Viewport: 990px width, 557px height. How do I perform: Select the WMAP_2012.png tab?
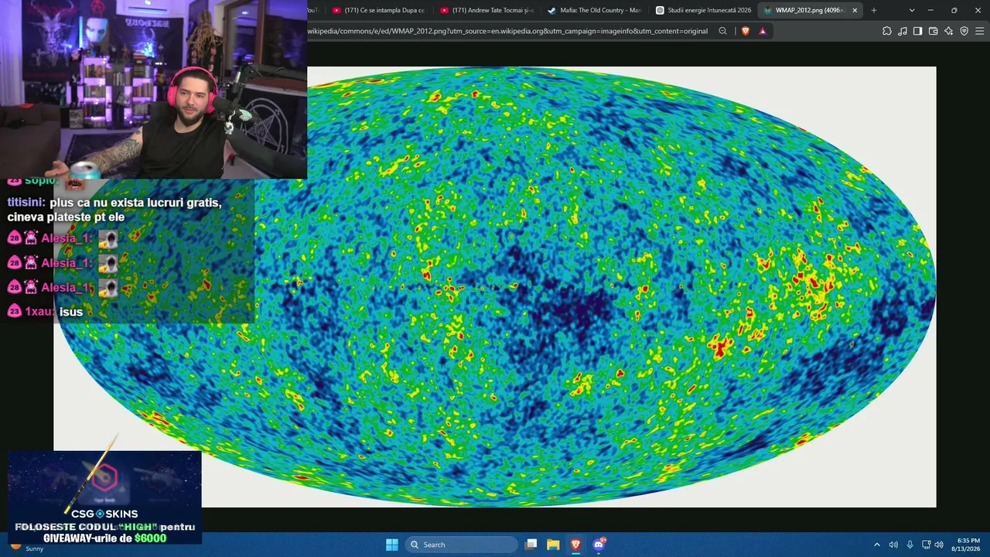pyautogui.click(x=810, y=10)
